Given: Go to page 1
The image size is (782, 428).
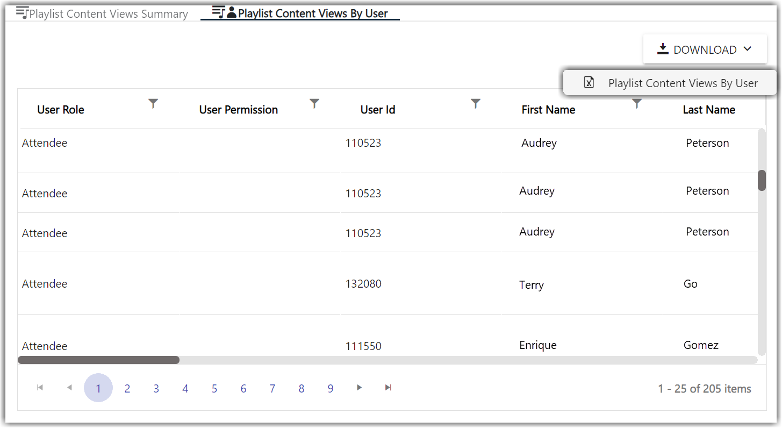Looking at the screenshot, I should (98, 388).
